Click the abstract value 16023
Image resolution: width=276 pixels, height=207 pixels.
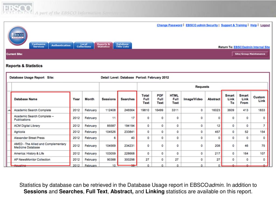point(216,110)
